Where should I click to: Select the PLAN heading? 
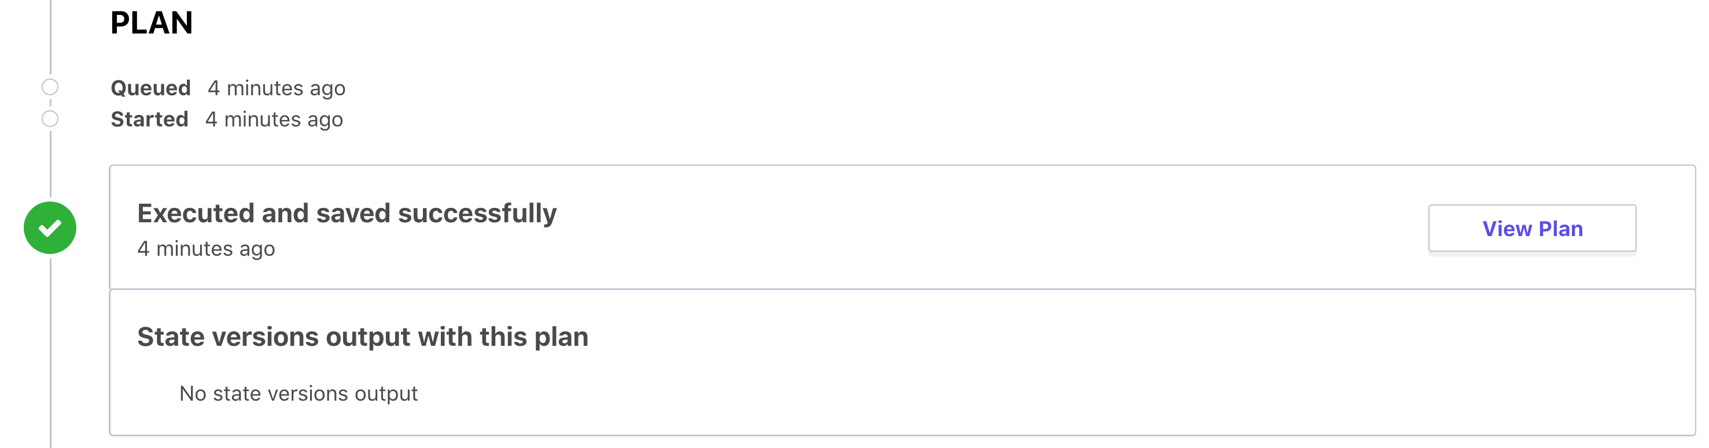click(x=151, y=23)
